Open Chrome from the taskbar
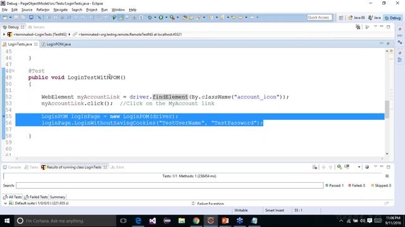405x227 pixels. point(196,221)
